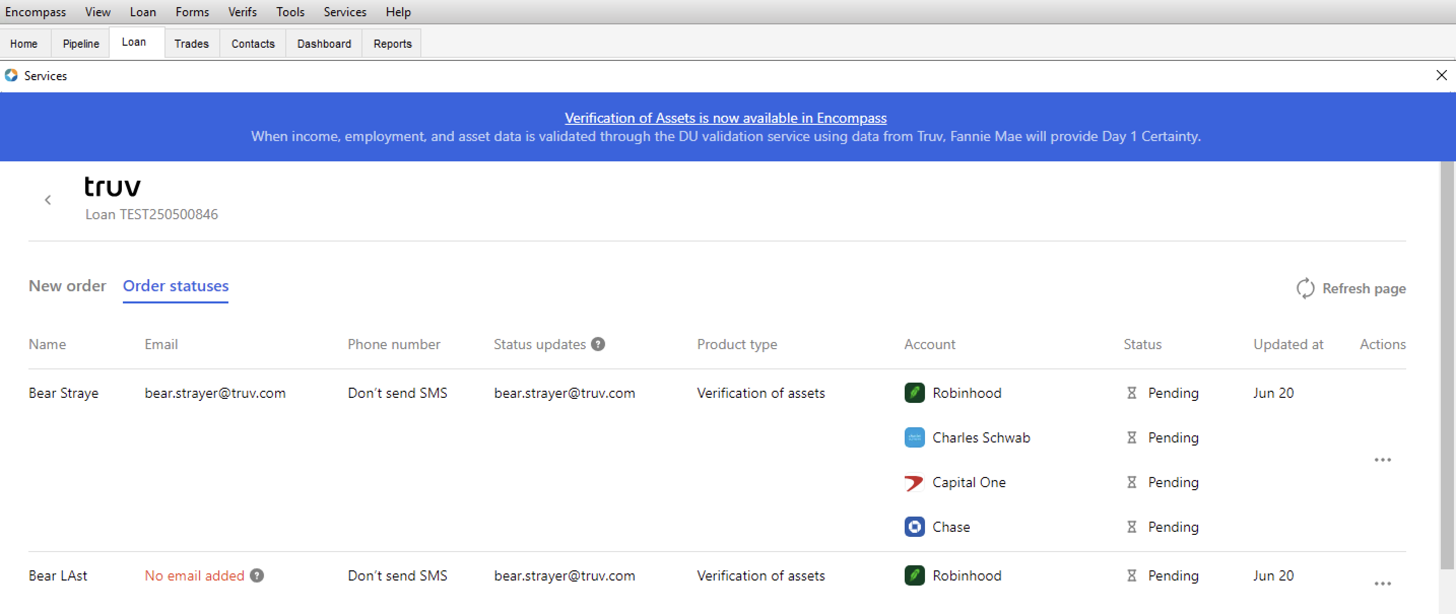Open the Verifs menu
This screenshot has width=1456, height=614.
(x=243, y=12)
